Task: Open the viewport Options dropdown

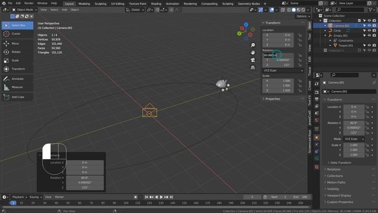Action: (x=303, y=16)
